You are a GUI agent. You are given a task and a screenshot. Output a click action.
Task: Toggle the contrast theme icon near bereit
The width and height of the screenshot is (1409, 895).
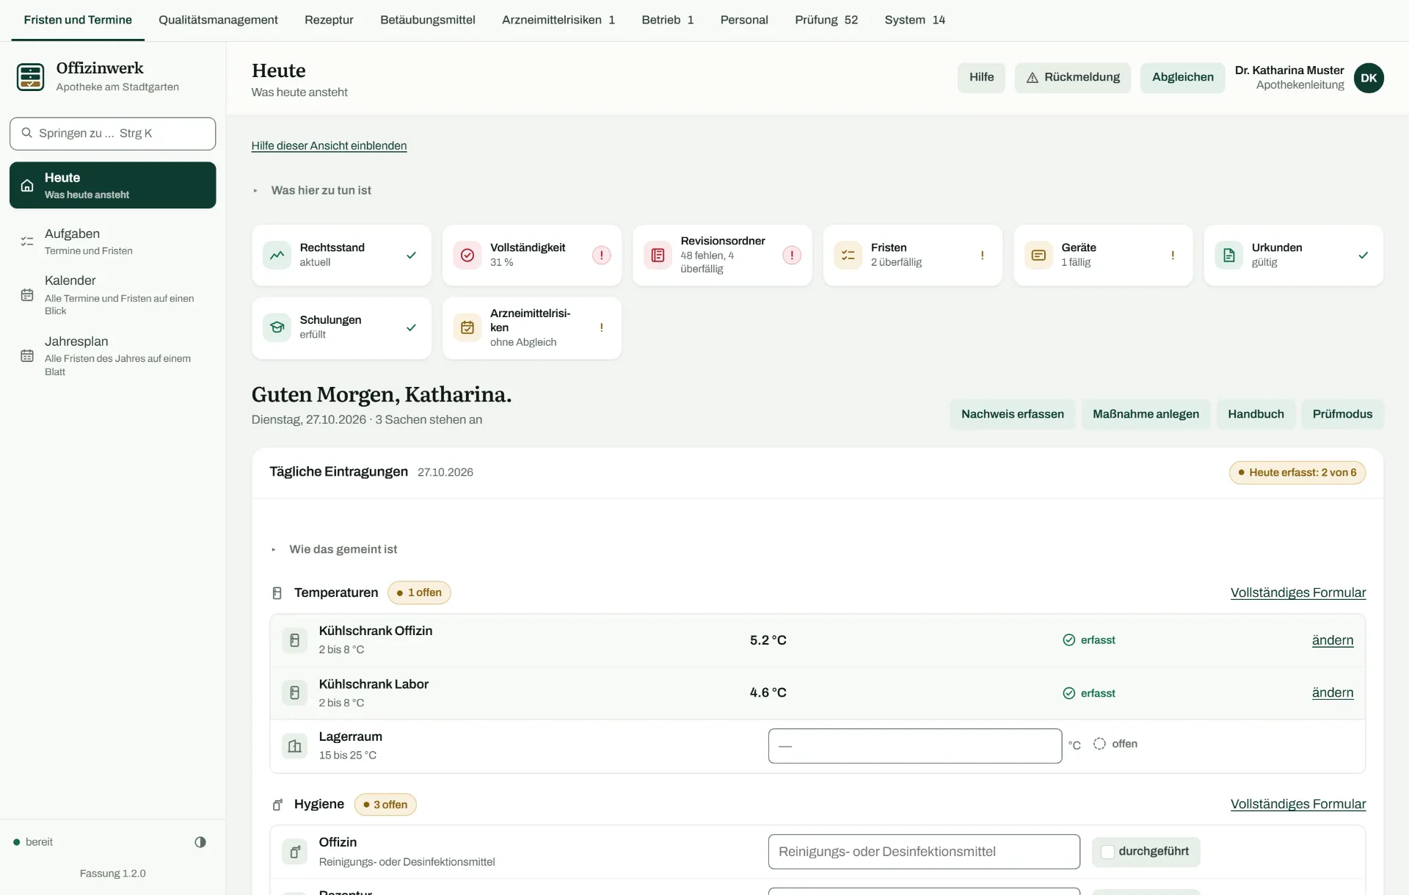(200, 842)
